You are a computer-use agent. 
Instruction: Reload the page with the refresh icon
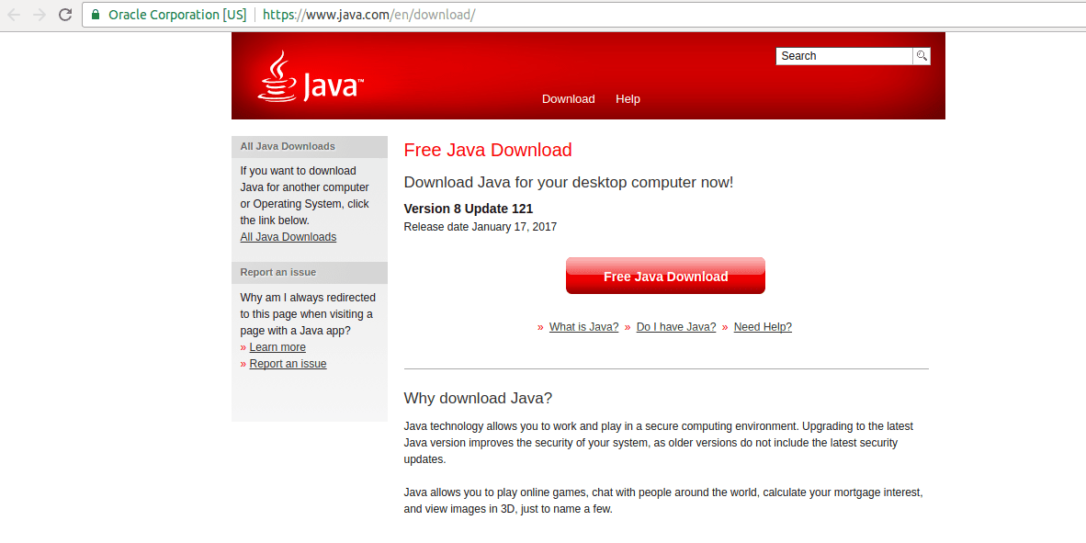pyautogui.click(x=66, y=15)
